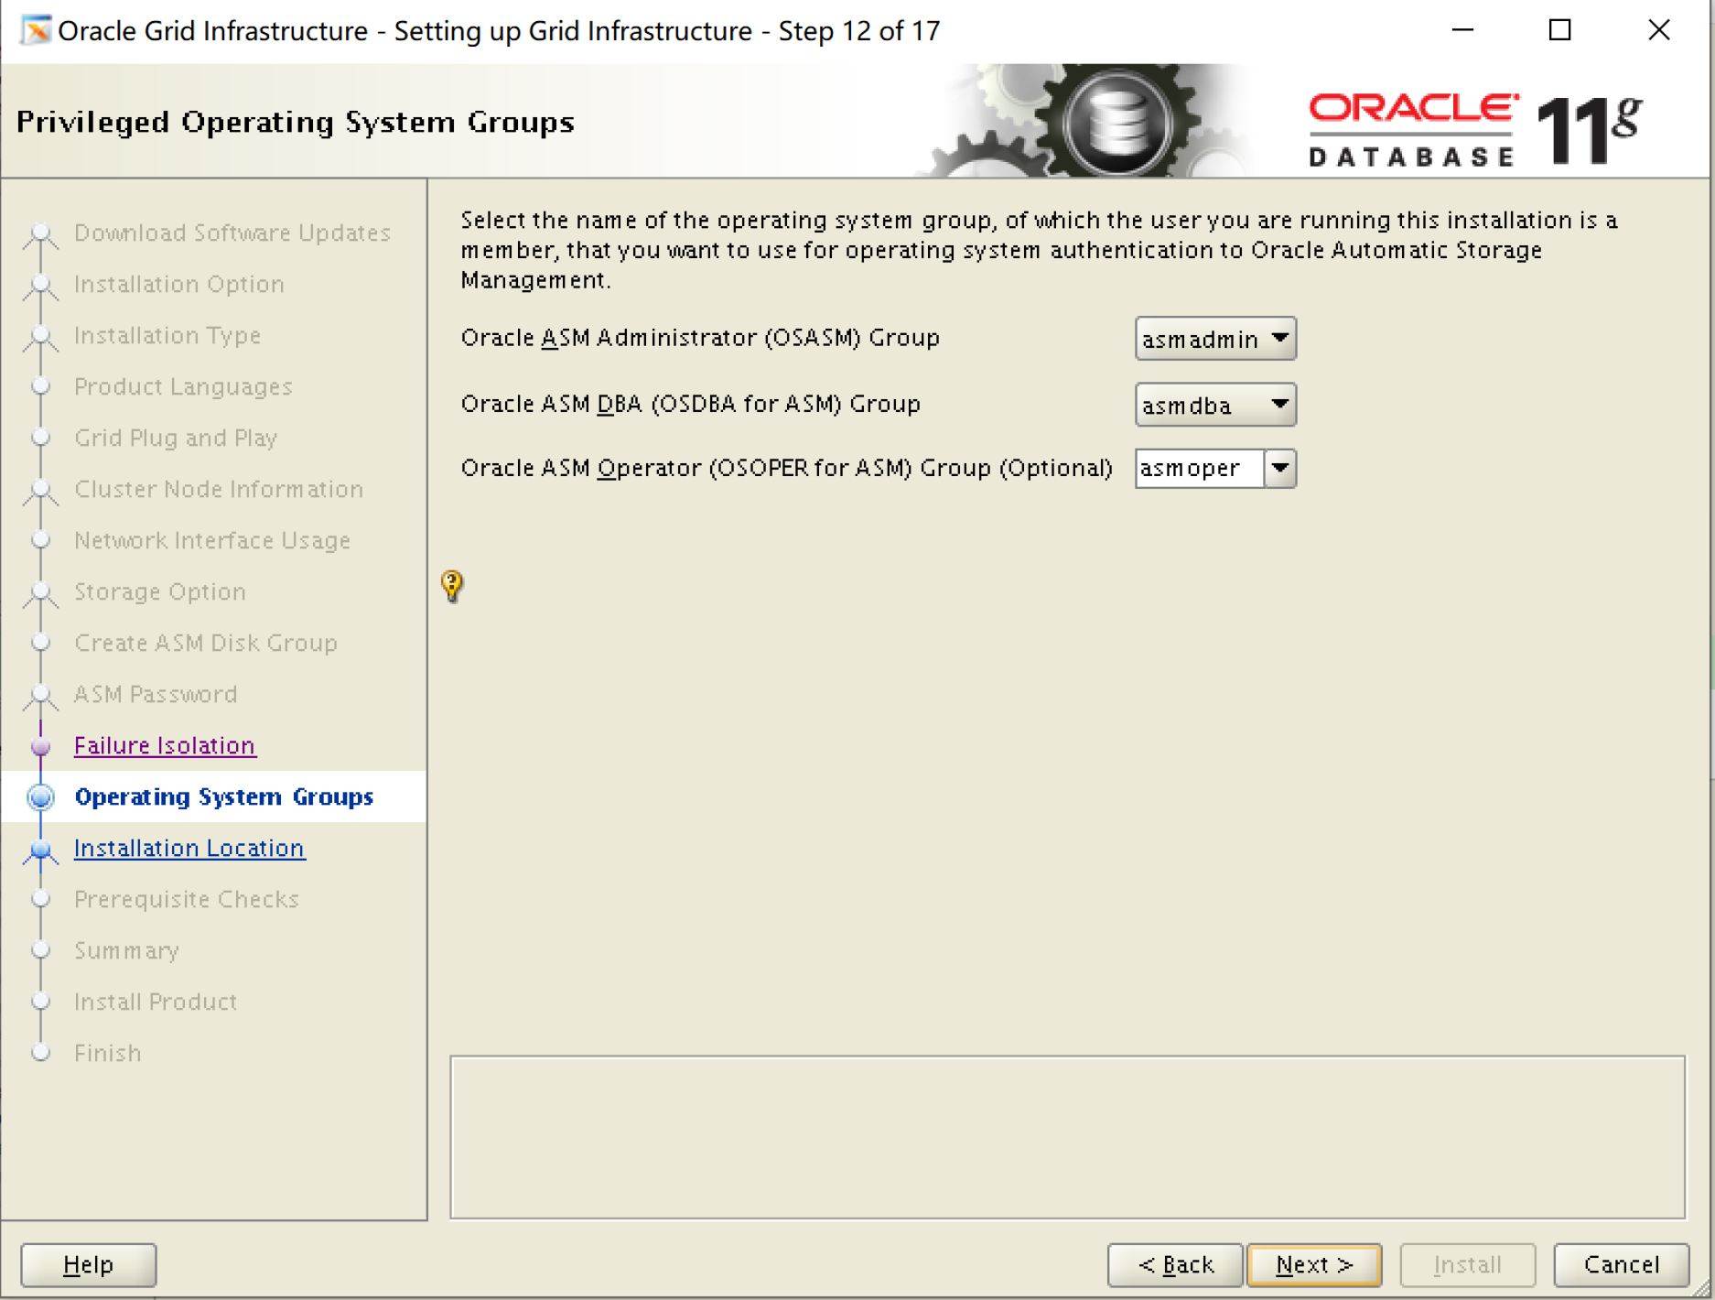The height and width of the screenshot is (1300, 1715).
Task: Click the Cluster Node Information step
Action: pos(219,489)
